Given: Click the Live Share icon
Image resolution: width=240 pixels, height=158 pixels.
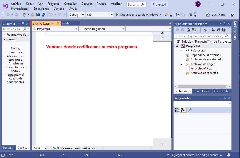Looking at the screenshot, I should 208,15.
